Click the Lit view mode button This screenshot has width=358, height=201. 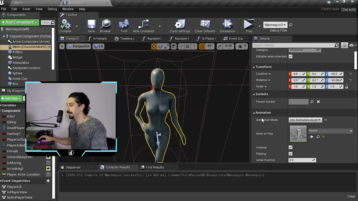(x=98, y=46)
